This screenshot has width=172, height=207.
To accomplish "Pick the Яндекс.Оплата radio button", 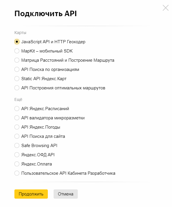I will [x=17, y=164].
